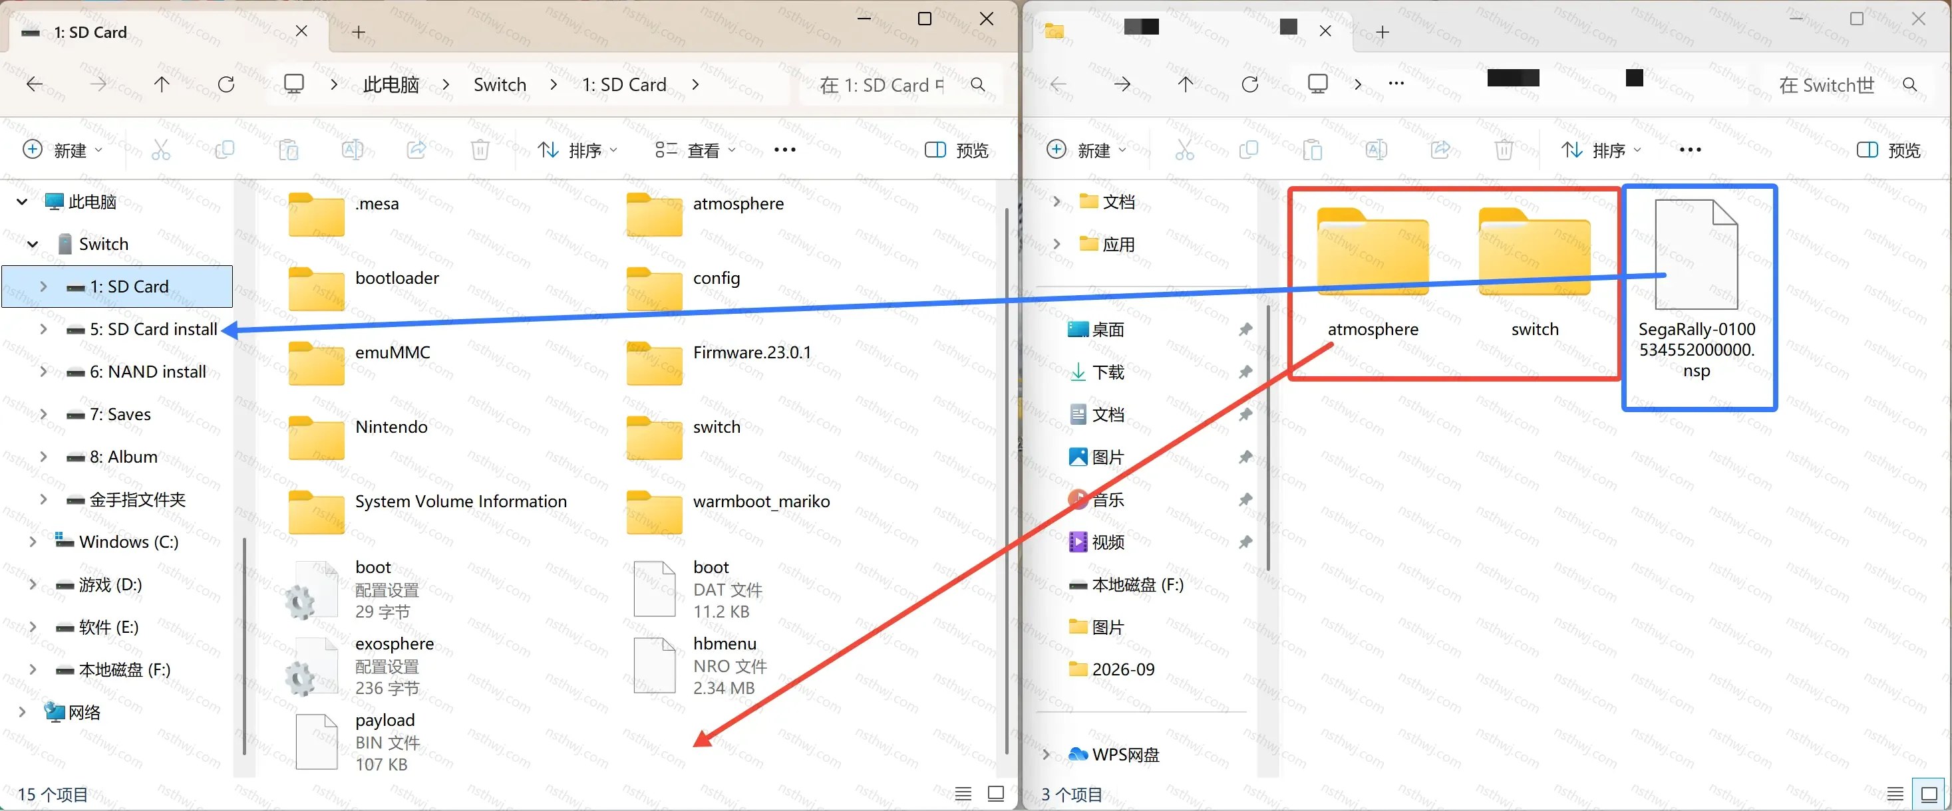Toggle the preview pane in left window
Viewport: 1952px width, 811px height.
(956, 150)
